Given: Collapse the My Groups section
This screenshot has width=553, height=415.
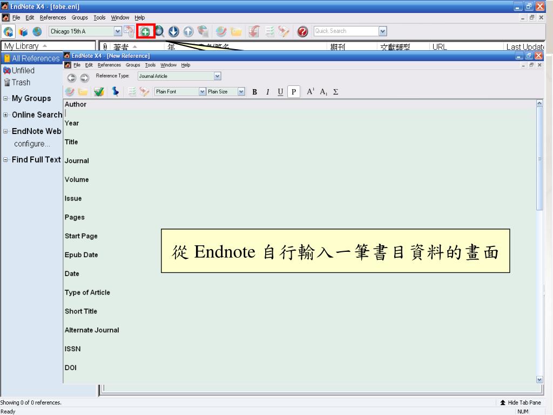Looking at the screenshot, I should coord(5,98).
